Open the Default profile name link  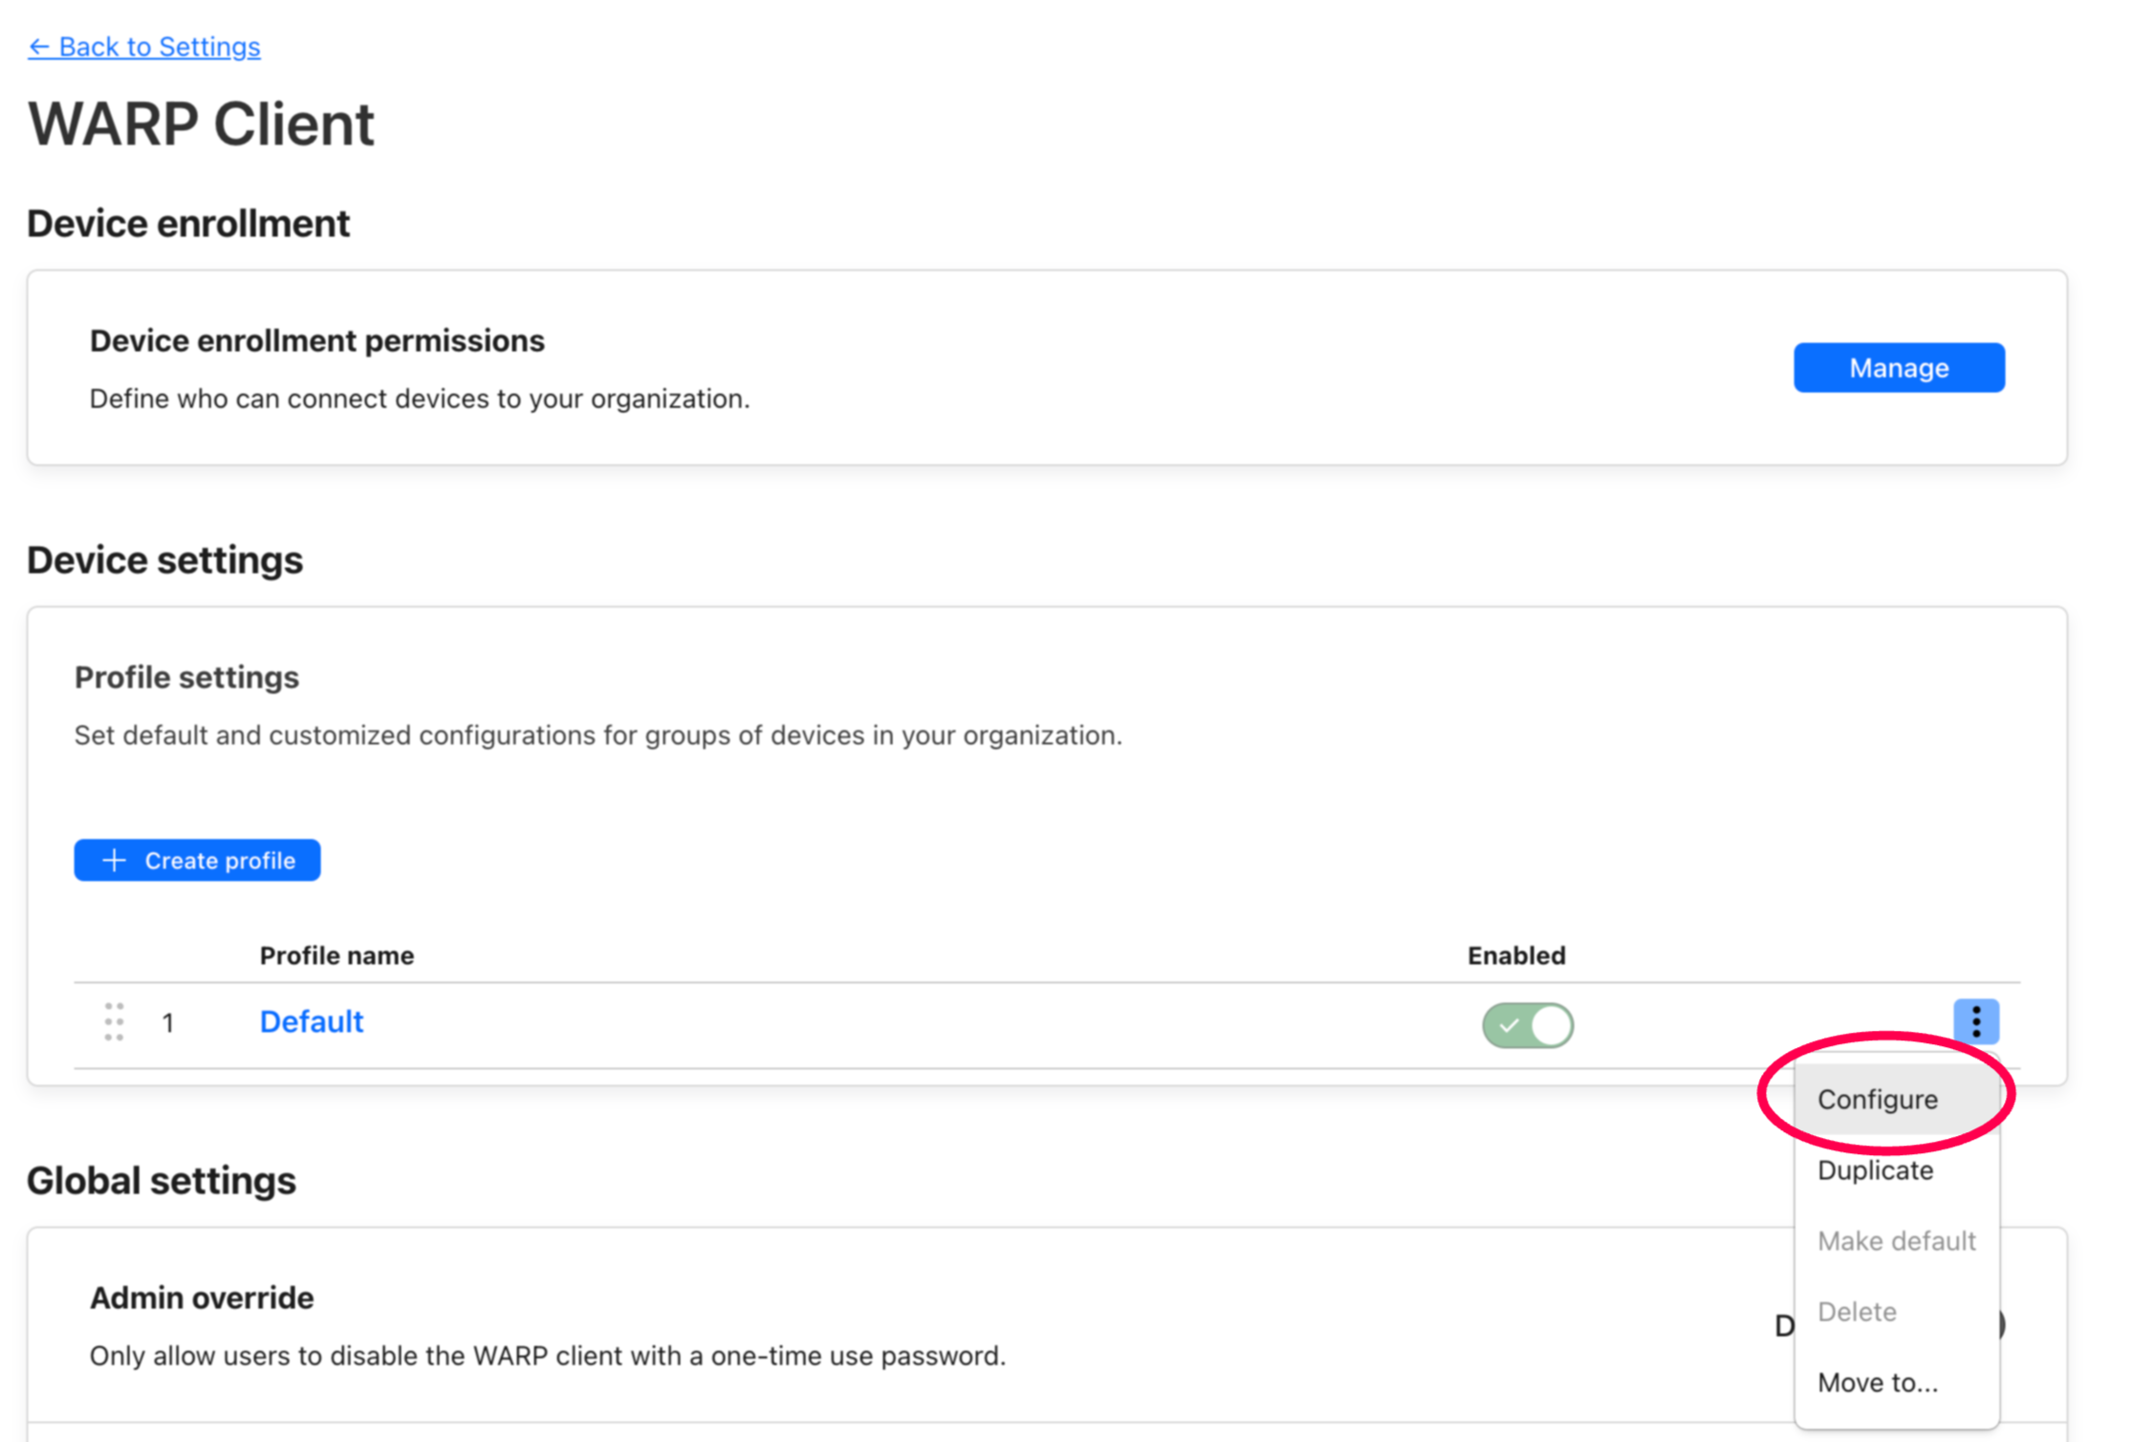point(312,1022)
